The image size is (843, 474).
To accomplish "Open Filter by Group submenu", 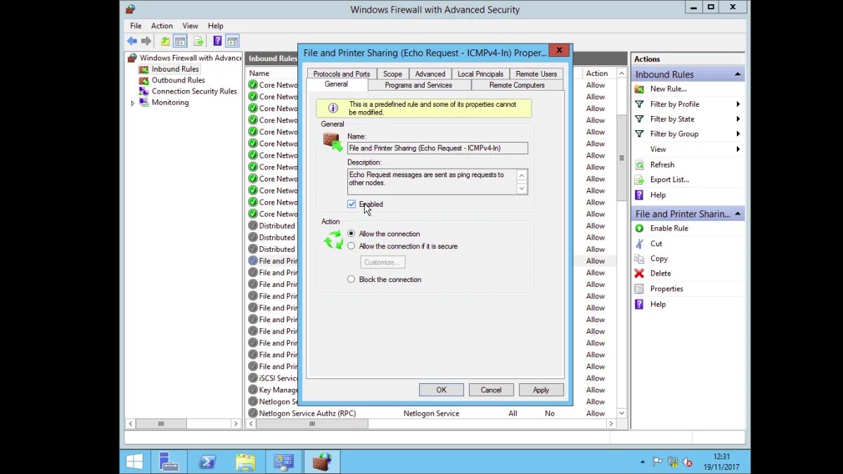I will pos(688,134).
